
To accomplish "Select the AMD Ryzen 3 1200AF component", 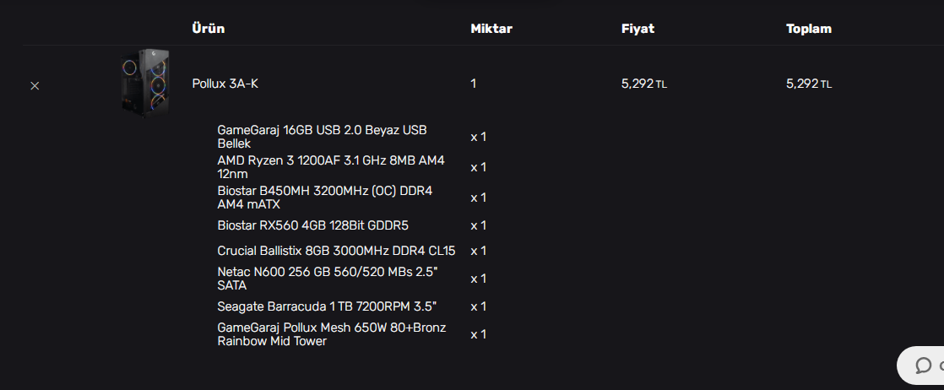I will coord(330,167).
